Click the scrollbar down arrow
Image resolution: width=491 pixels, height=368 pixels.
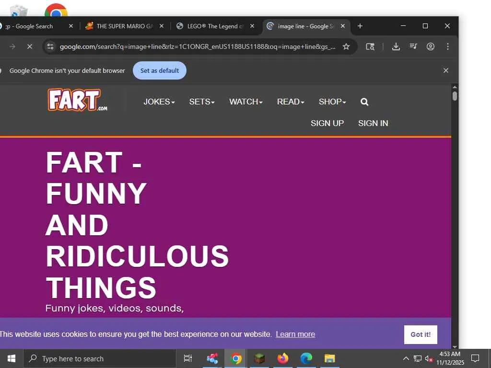(x=455, y=347)
